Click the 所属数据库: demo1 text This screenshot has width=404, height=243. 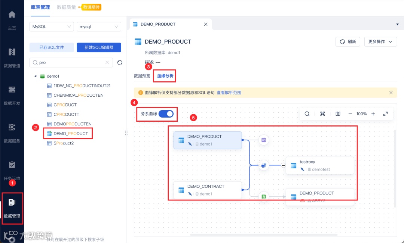[162, 53]
